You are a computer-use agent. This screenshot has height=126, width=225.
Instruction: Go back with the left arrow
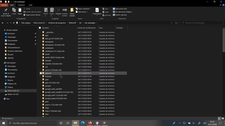[x=3, y=23]
